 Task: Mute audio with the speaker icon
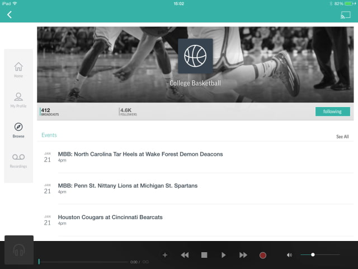tap(289, 255)
